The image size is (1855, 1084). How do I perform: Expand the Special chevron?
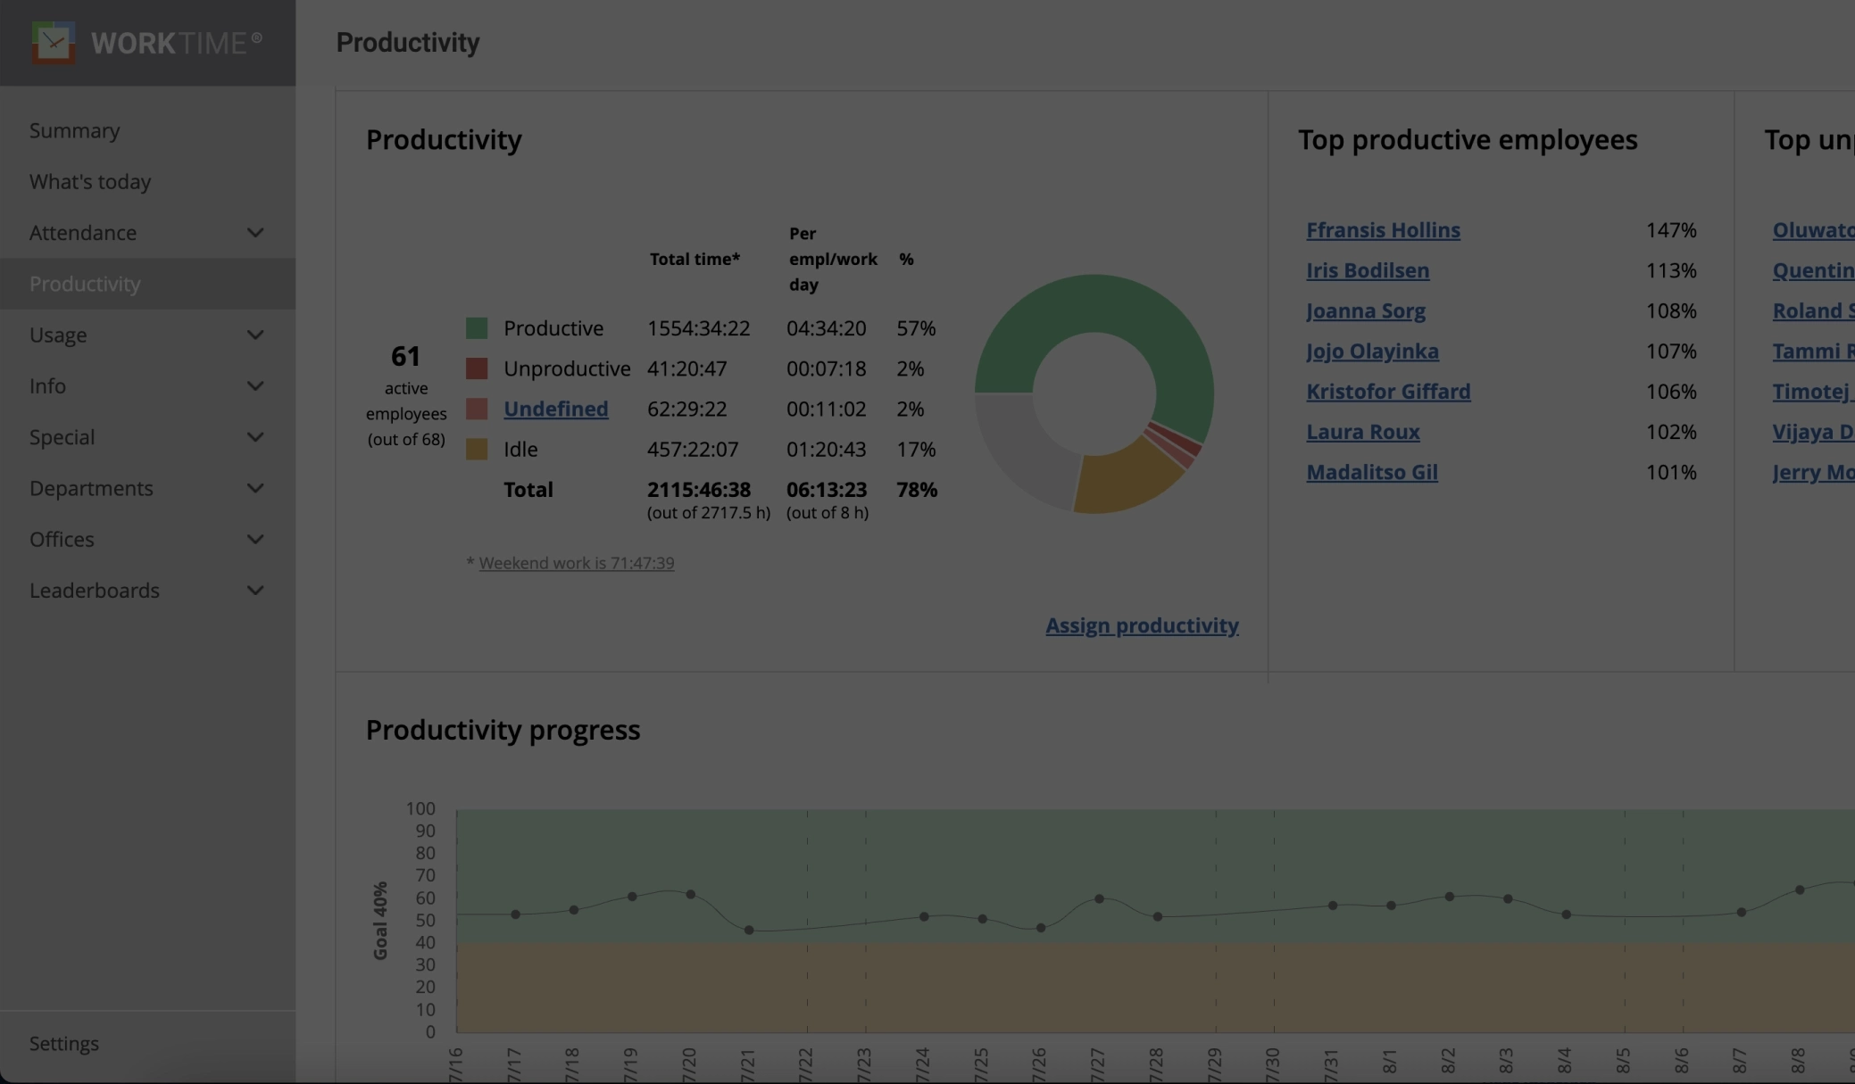coord(255,437)
